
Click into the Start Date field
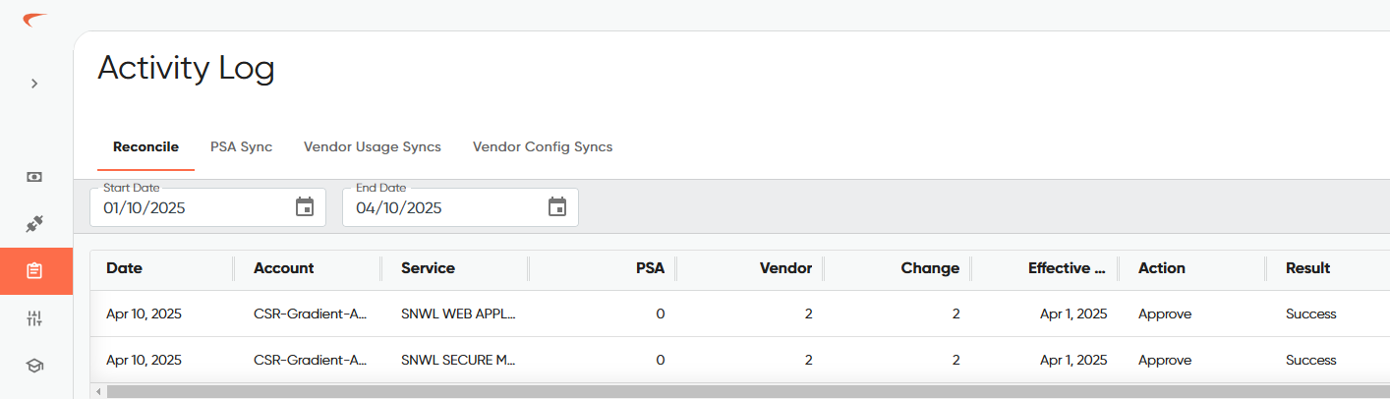(207, 207)
